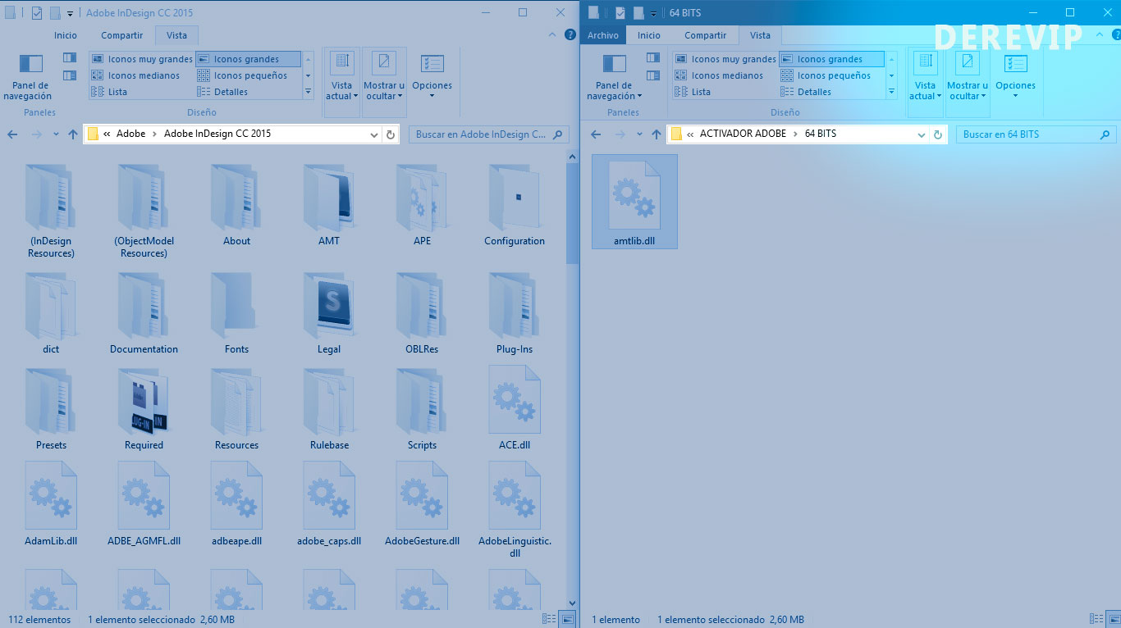Select the Presets folder
The width and height of the screenshot is (1121, 628).
[x=51, y=408]
